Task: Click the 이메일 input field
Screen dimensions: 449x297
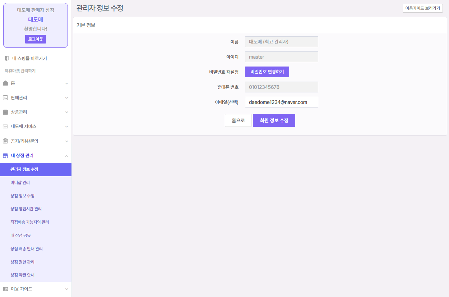Action: pyautogui.click(x=281, y=102)
